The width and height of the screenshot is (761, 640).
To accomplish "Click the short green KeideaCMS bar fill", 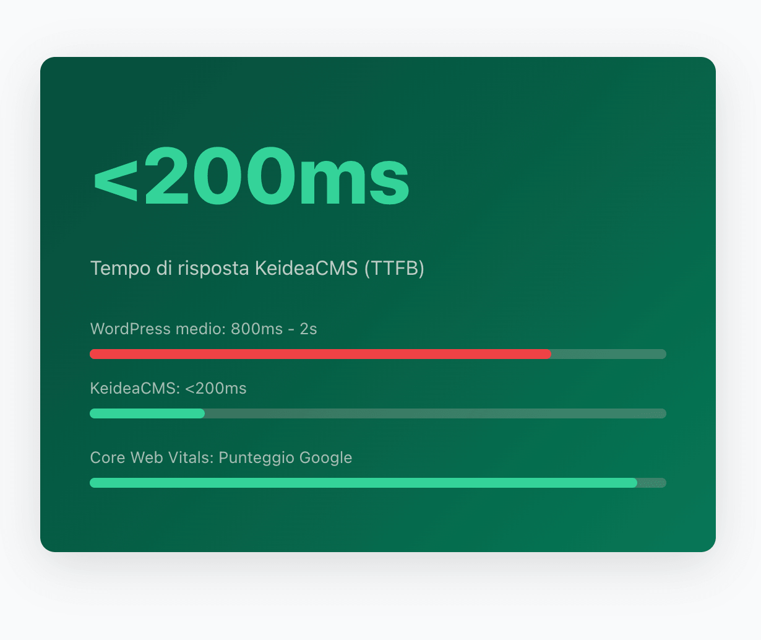I will click(x=147, y=413).
